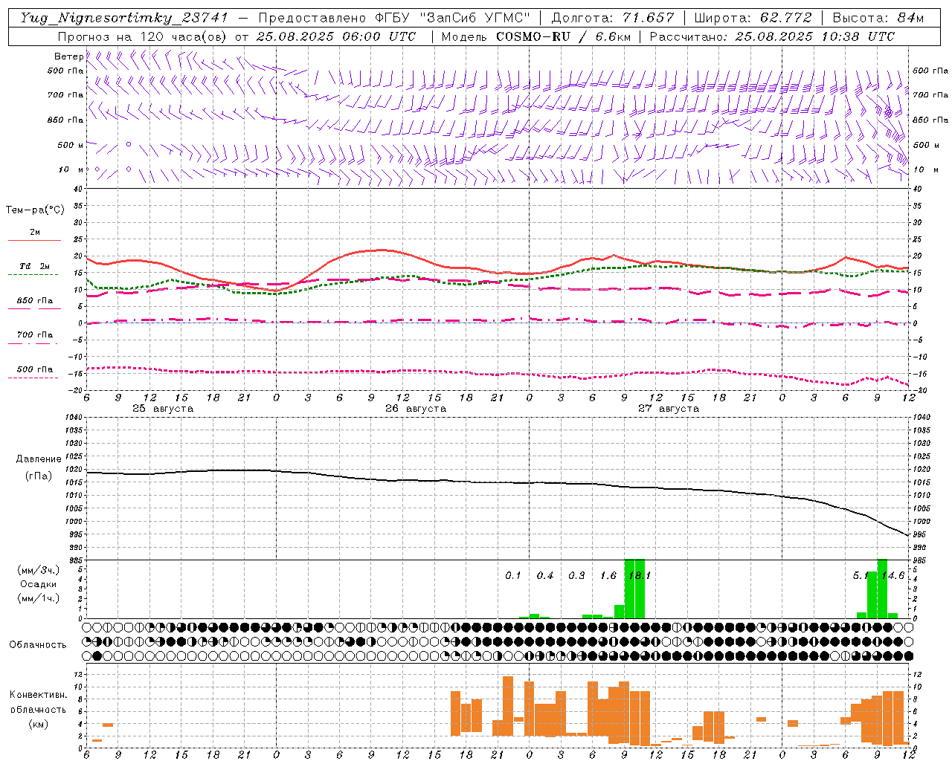This screenshot has width=952, height=761.
Task: Click the Давление pressure panel label
Action: coord(39,459)
